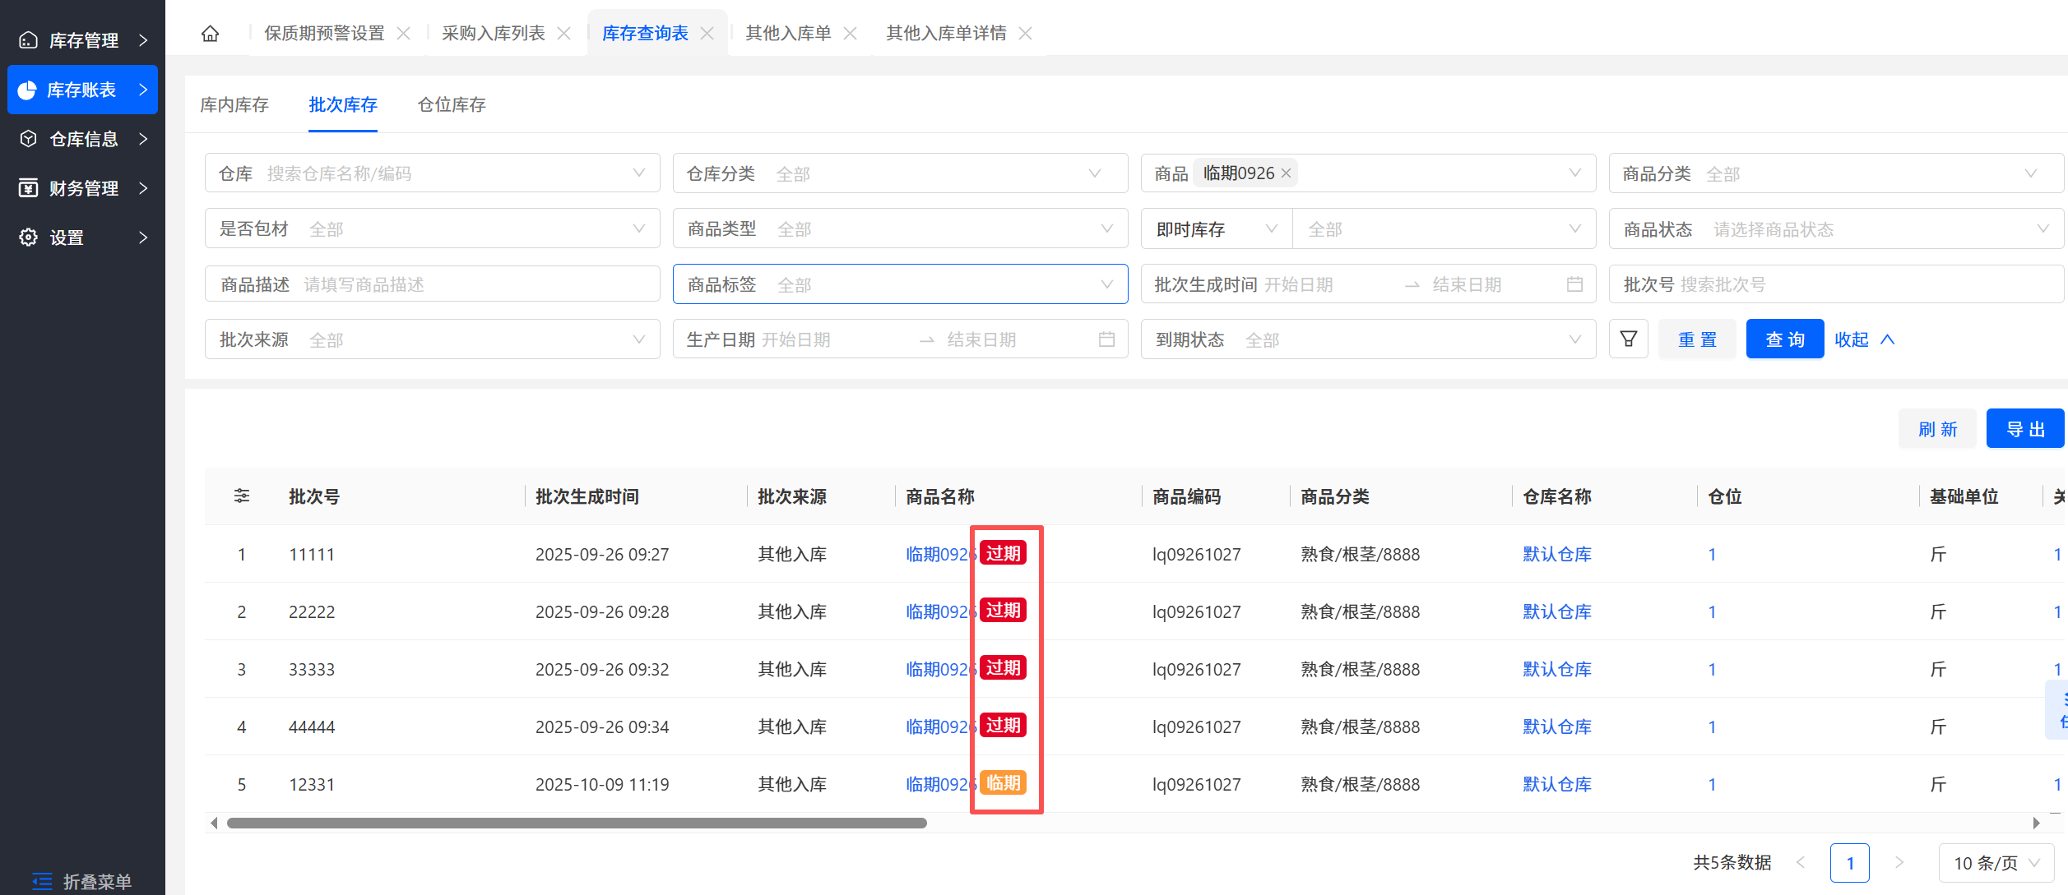The height and width of the screenshot is (895, 2068).
Task: Open the 其他入库单 tab
Action: point(788,34)
